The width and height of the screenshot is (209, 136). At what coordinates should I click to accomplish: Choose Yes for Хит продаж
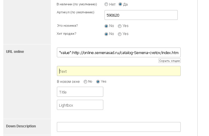point(120,34)
